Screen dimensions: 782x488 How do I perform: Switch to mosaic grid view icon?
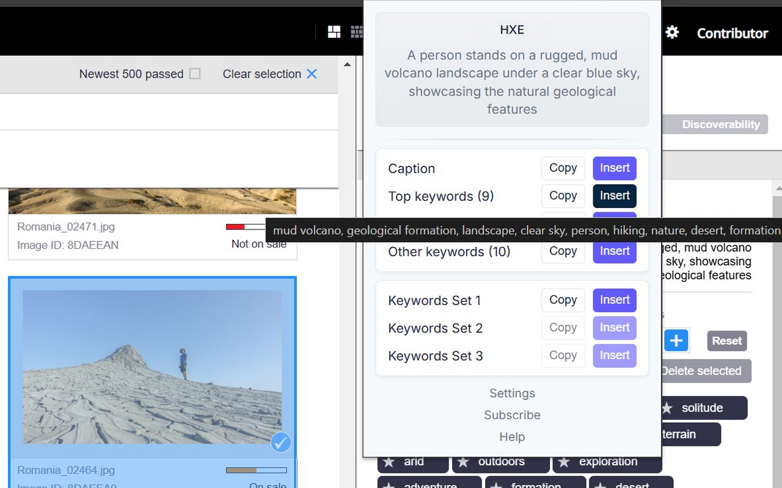click(358, 31)
